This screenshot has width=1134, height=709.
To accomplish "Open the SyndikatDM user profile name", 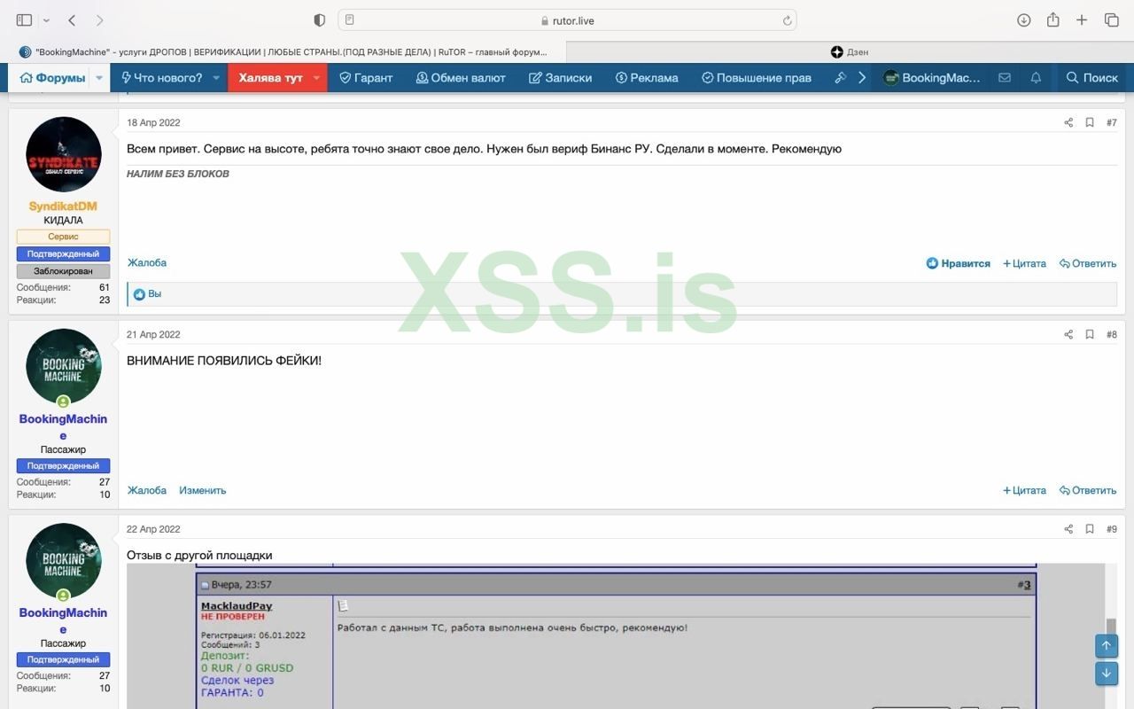I will click(63, 206).
